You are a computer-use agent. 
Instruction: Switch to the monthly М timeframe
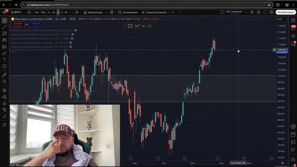[66, 13]
